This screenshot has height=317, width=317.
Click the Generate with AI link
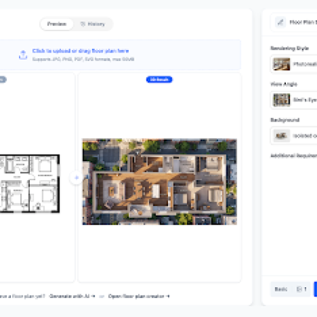[x=72, y=296]
